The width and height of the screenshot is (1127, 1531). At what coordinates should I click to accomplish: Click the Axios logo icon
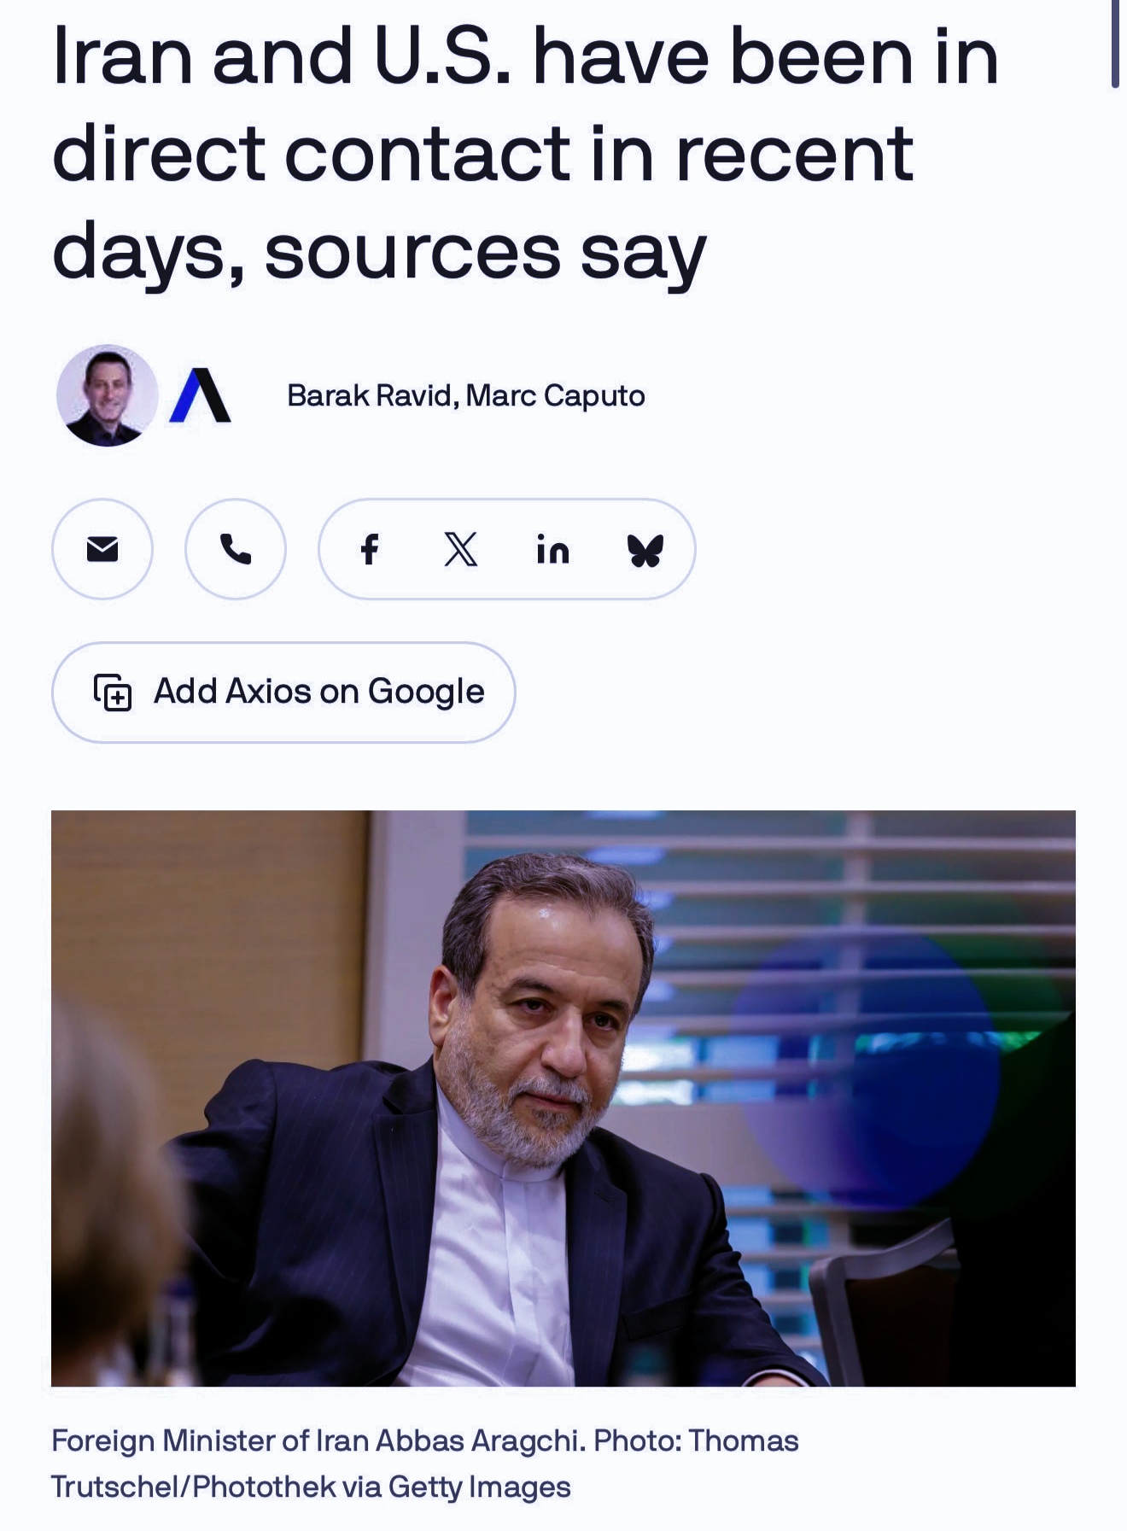[200, 395]
